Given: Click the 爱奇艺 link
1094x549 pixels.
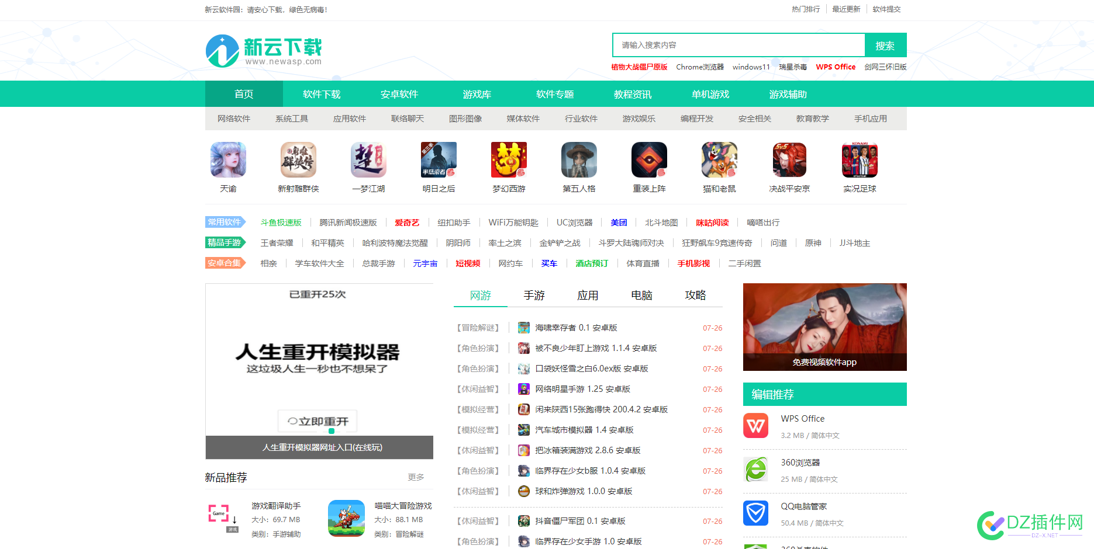Looking at the screenshot, I should coord(407,223).
